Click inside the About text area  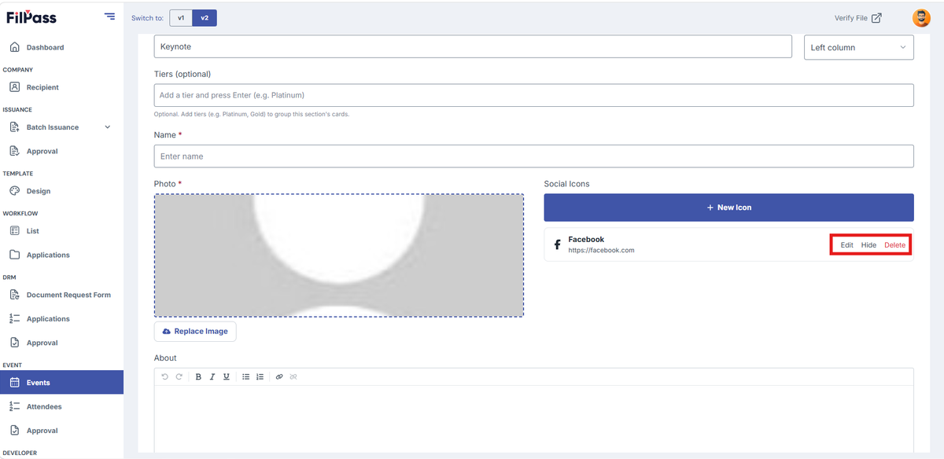coord(533,418)
